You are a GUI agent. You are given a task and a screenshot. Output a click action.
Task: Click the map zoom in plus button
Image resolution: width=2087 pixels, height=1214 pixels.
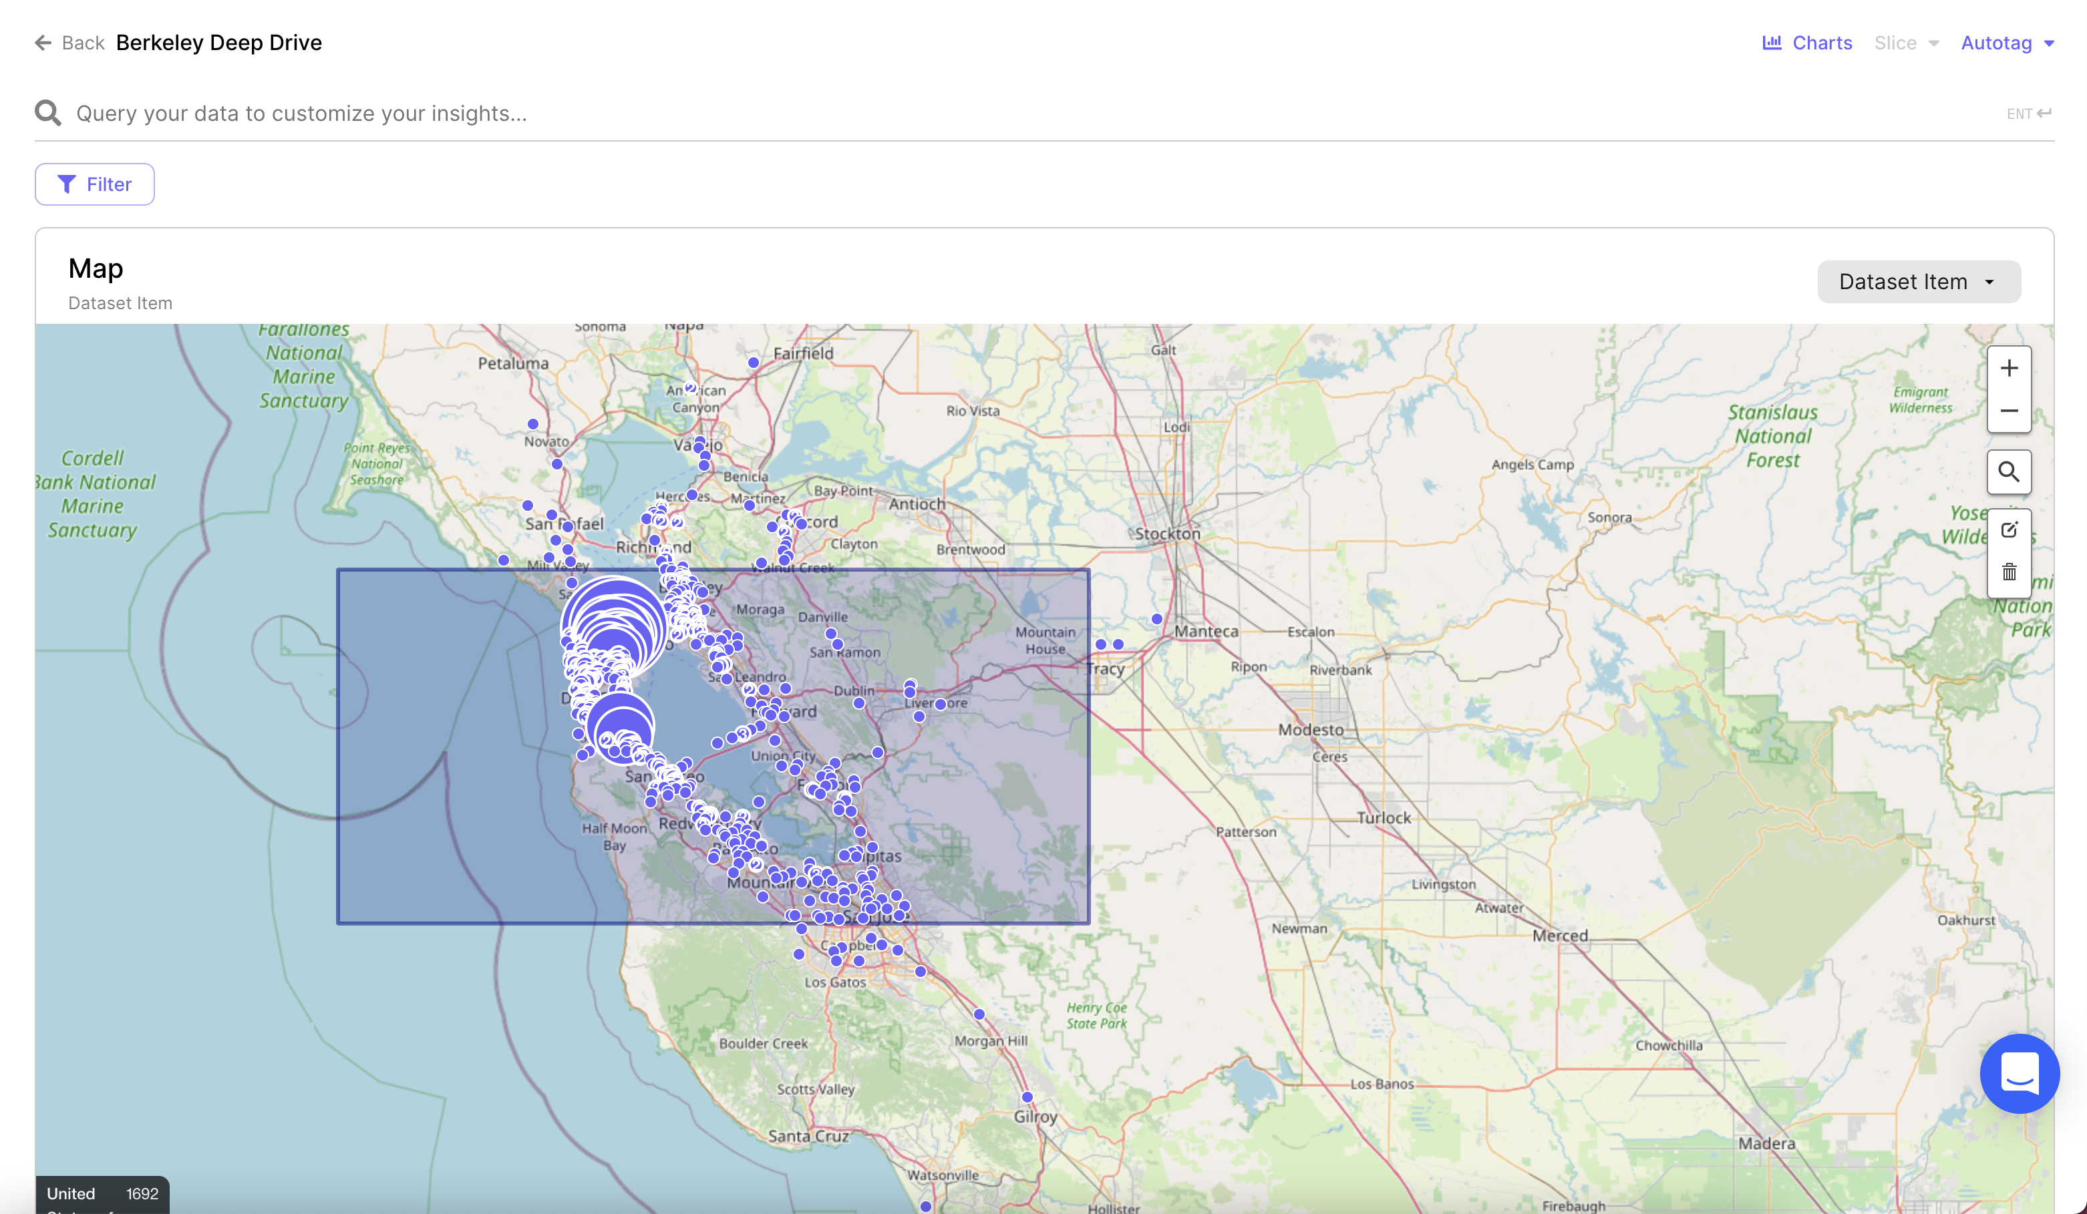pos(2008,368)
